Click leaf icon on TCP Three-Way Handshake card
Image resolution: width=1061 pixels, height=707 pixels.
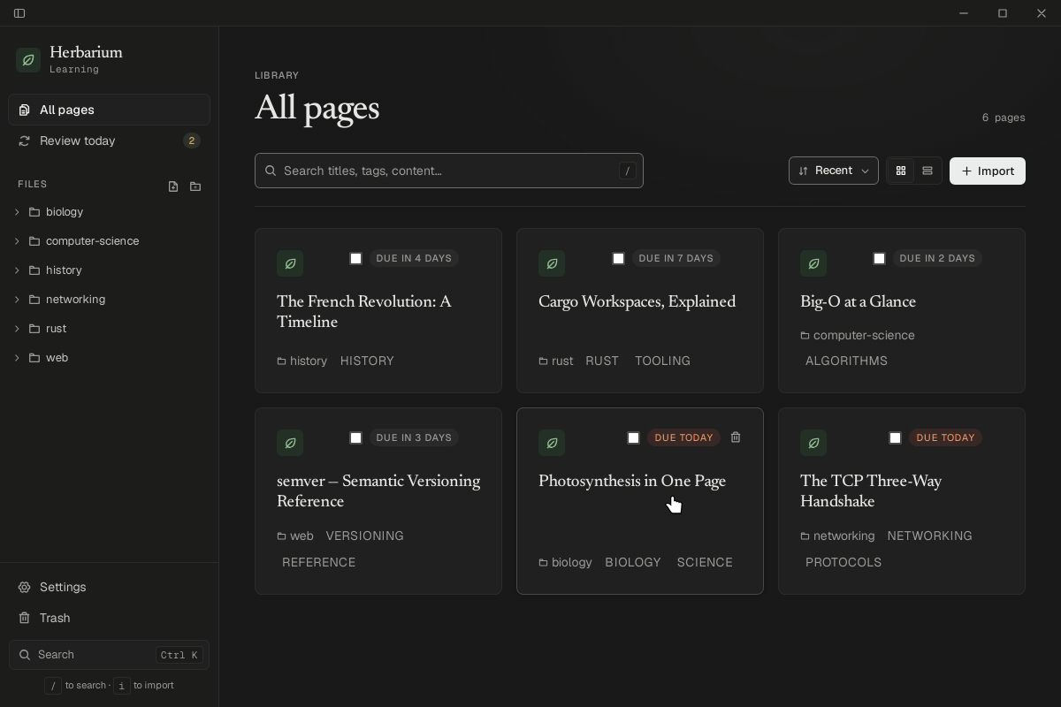click(813, 443)
